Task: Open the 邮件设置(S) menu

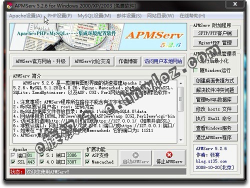Action: point(129,16)
